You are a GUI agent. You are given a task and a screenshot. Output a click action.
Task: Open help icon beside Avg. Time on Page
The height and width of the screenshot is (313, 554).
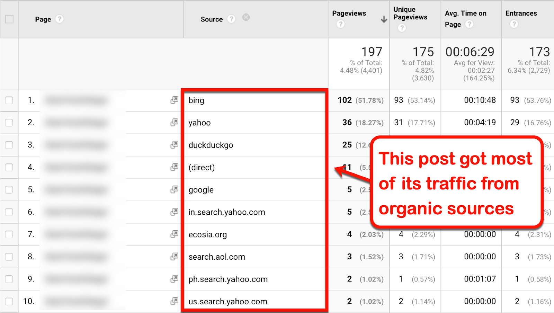(x=469, y=24)
